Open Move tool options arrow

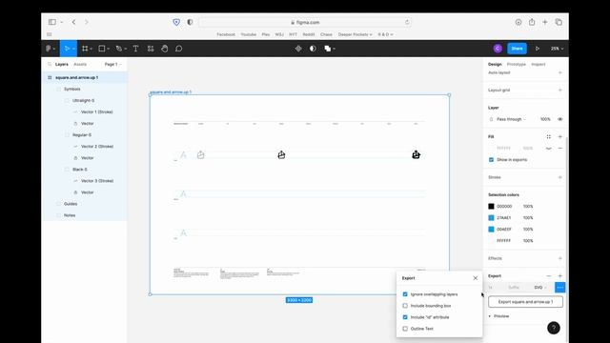[73, 49]
